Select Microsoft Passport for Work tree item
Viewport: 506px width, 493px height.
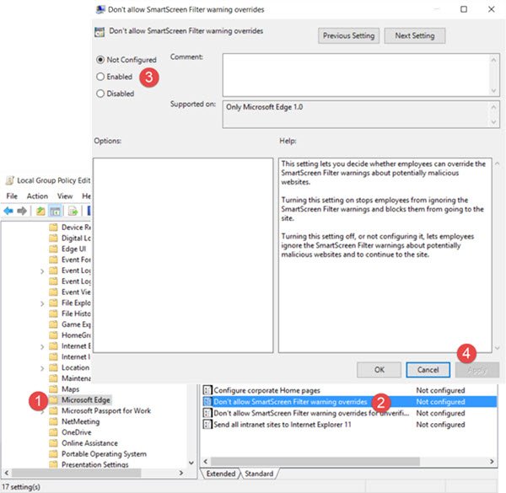[106, 410]
